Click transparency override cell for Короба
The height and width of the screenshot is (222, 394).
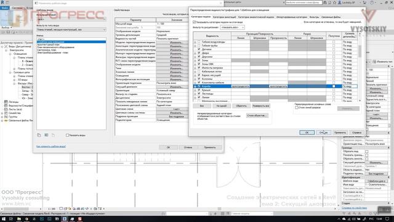[x=278, y=86]
